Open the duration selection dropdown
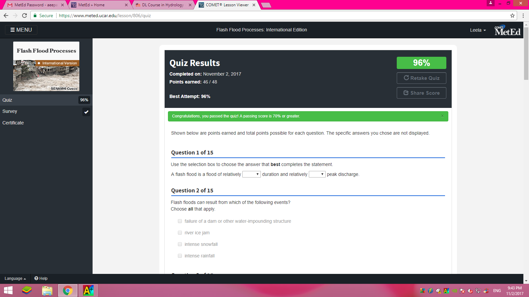 [252, 174]
